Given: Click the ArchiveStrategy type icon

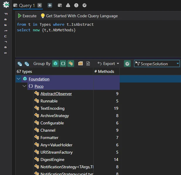Looking at the screenshot, I should coord(37,115).
